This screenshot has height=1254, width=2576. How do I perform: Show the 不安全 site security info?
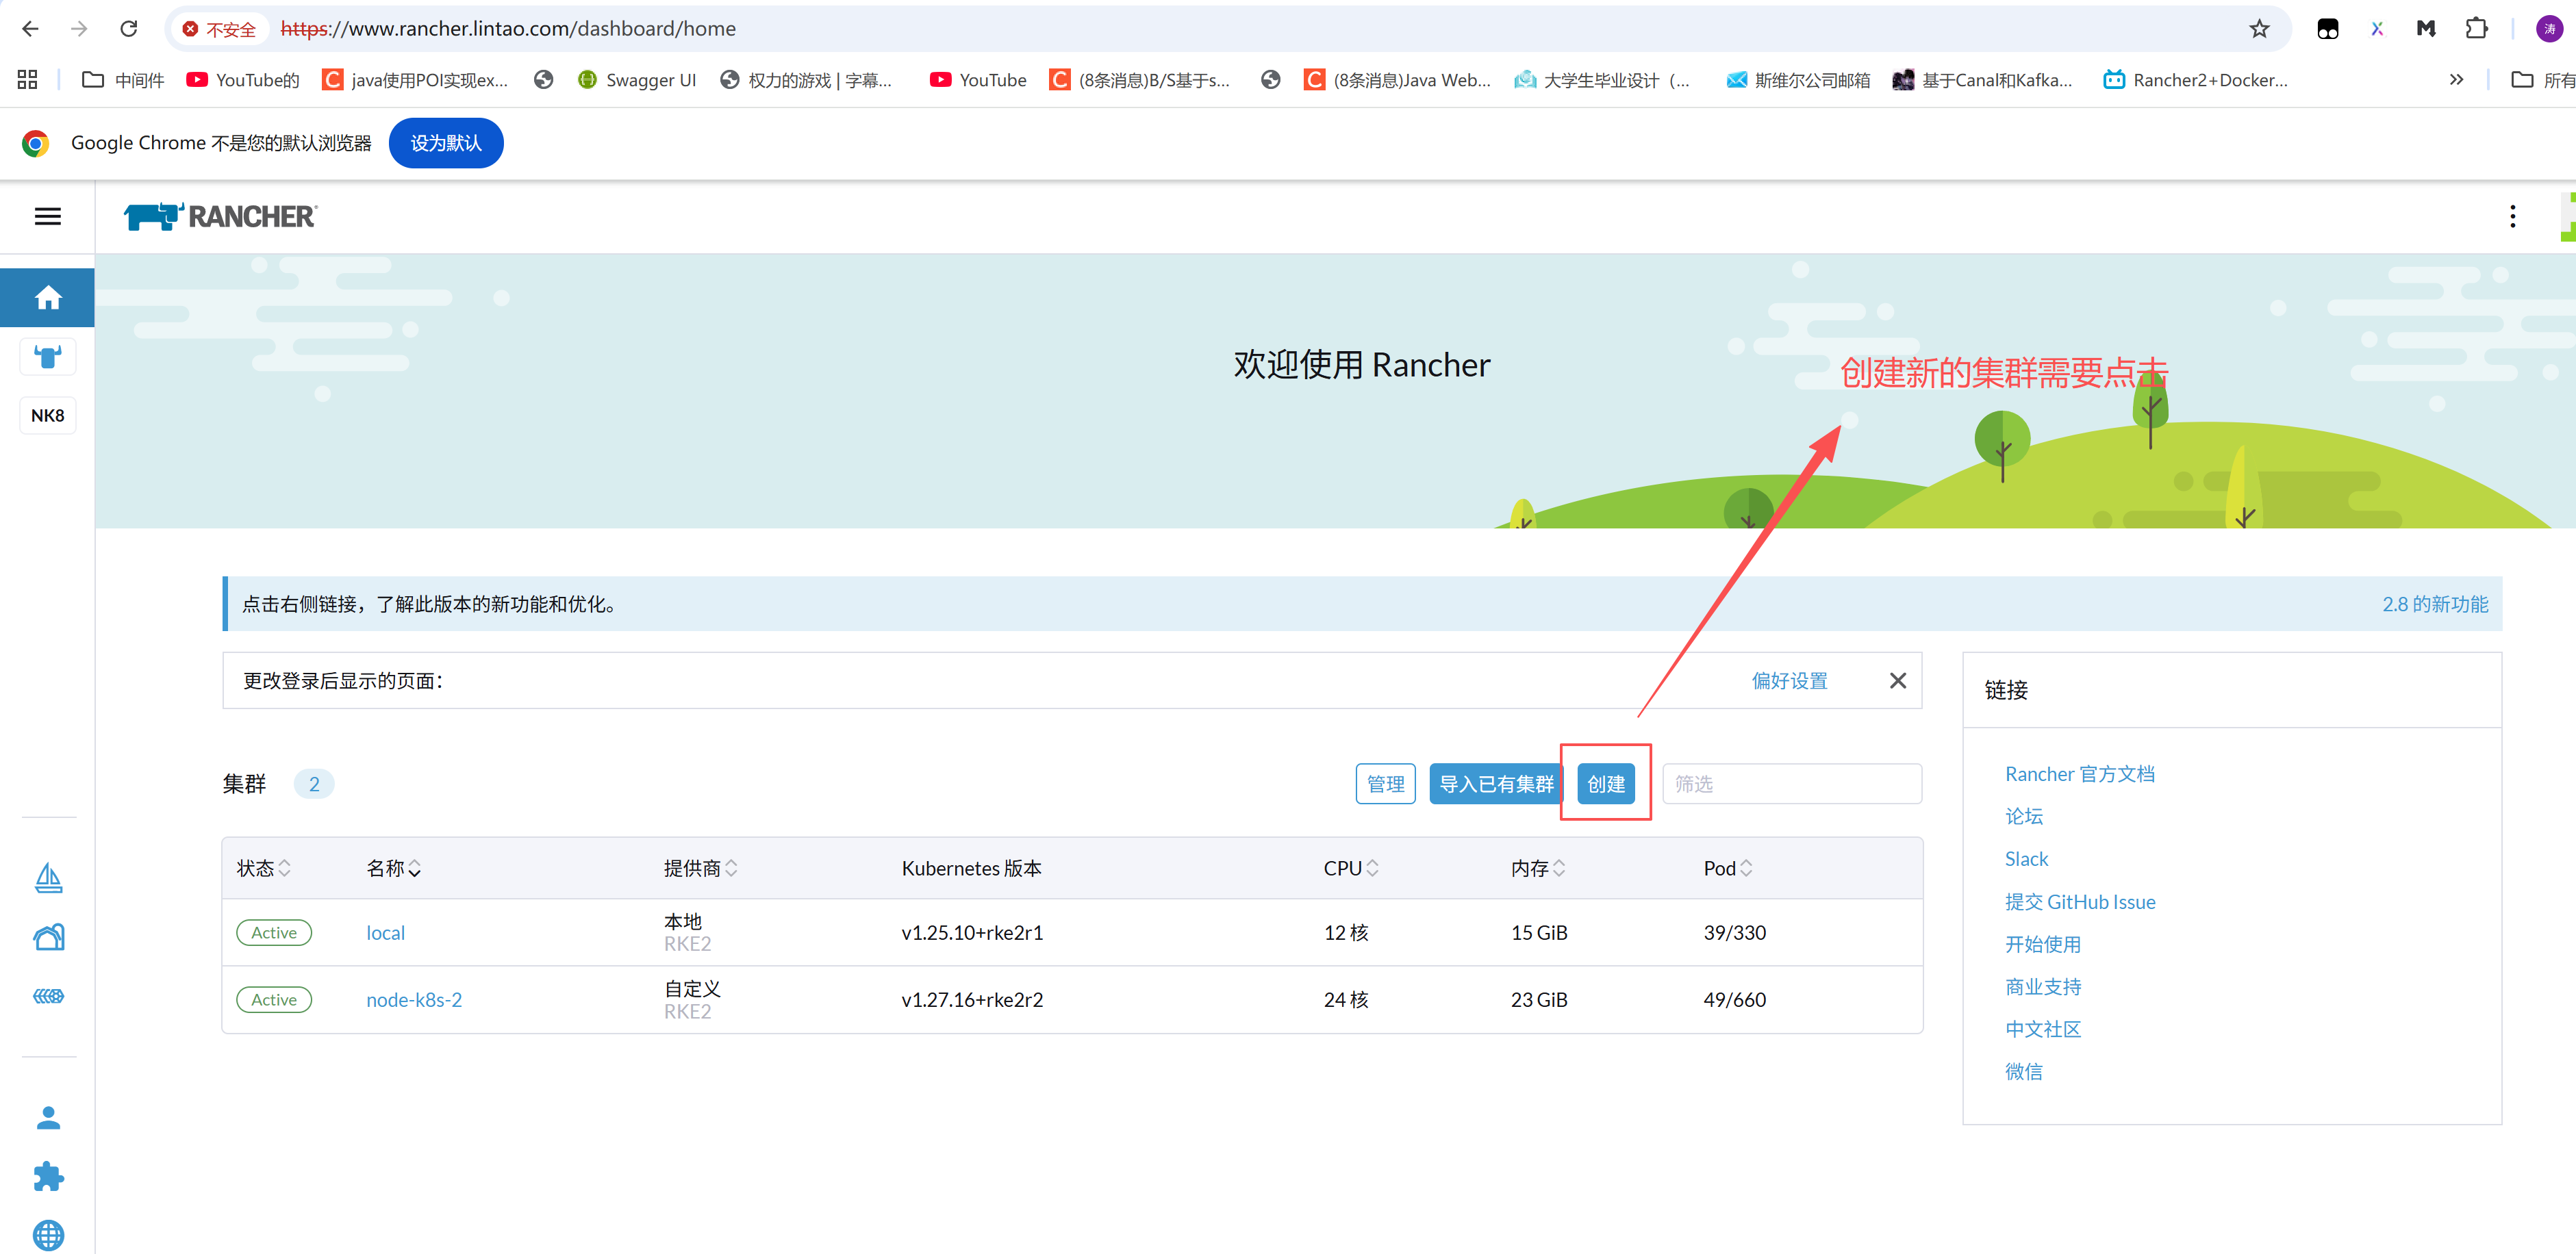pyautogui.click(x=220, y=29)
